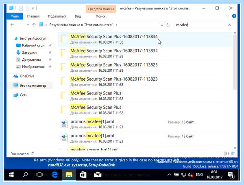
Task: Click pin icon next to Загрузки
Action: (50, 53)
